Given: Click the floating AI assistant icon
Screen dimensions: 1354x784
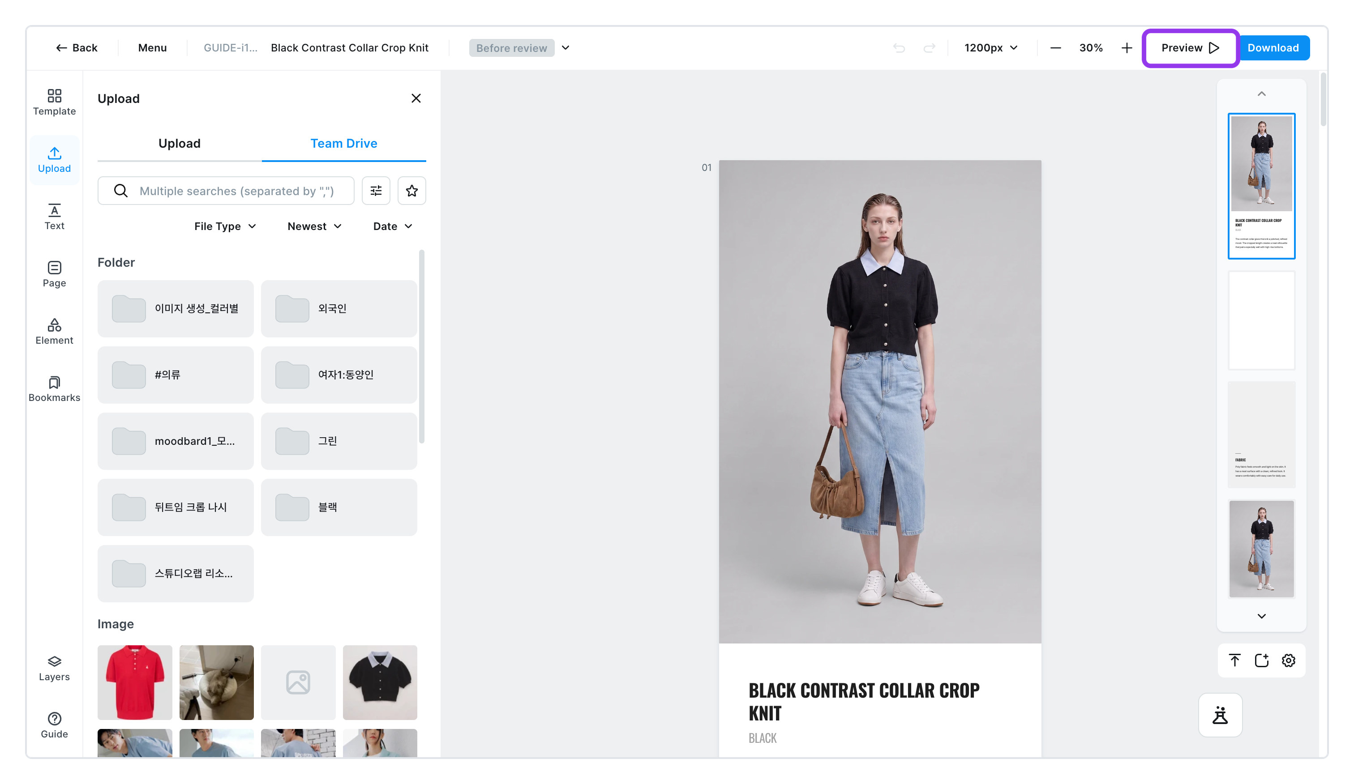Looking at the screenshot, I should click(1220, 715).
